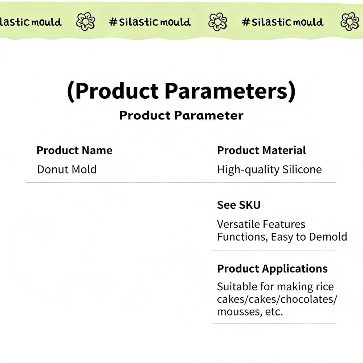
Task: Click the divider line under Easy to Demold
Action: [x=274, y=250]
